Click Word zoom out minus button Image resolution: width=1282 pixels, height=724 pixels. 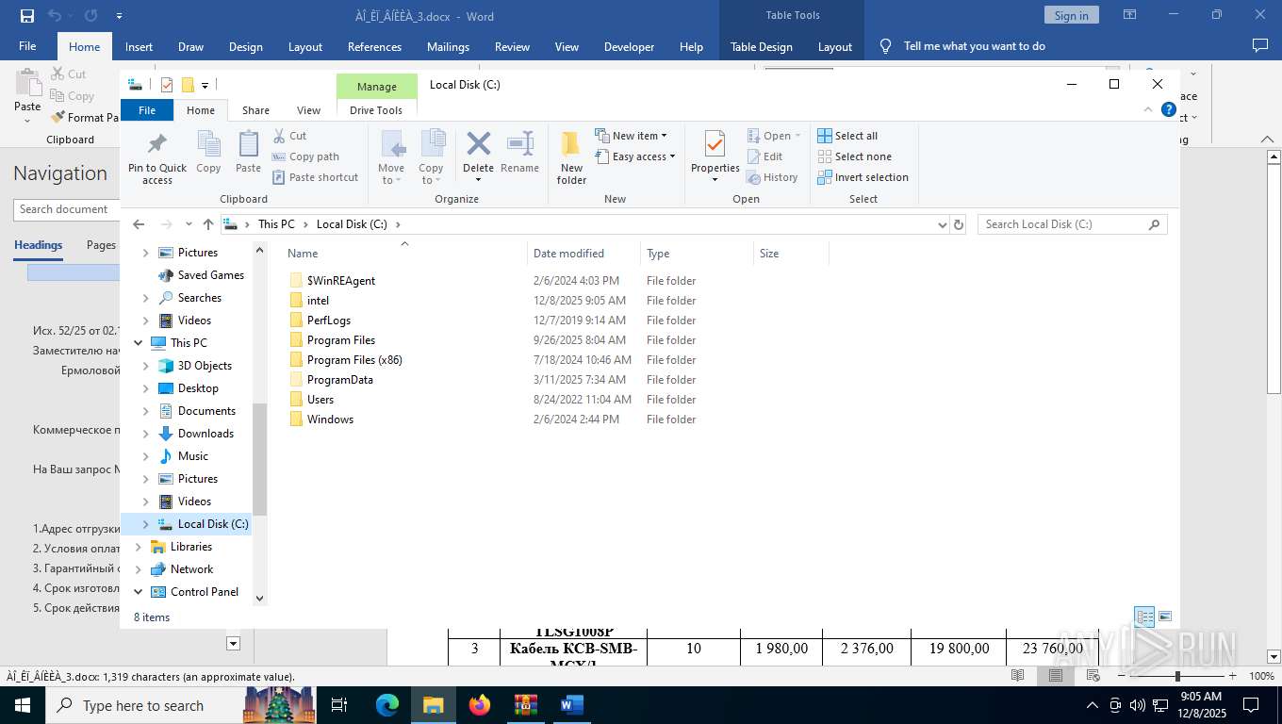click(x=1122, y=676)
